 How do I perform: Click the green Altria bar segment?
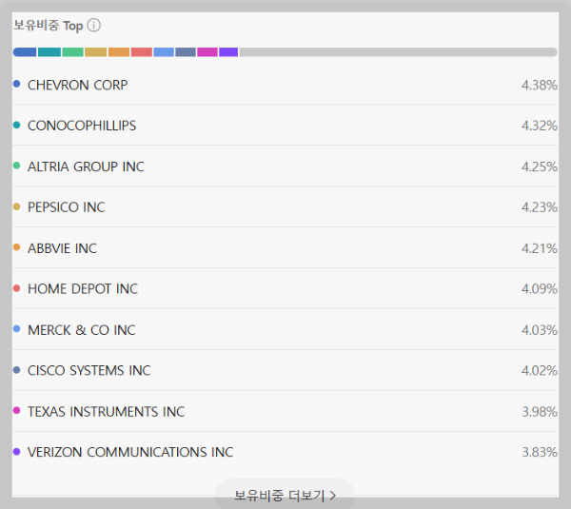(73, 52)
